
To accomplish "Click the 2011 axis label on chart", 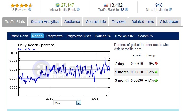I will tap(95, 99).
